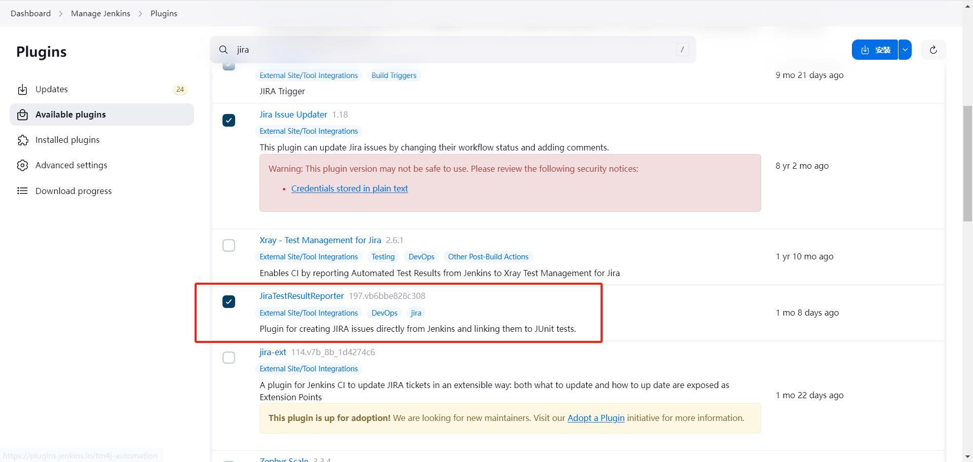
Task: Toggle the JIRA Trigger plugin checkbox
Action: (229, 66)
